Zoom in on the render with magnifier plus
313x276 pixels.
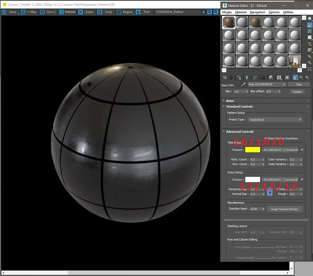pos(210,12)
